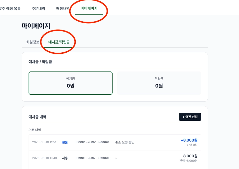239x169 pixels.
Task: Open the 마이페이지 top navigation tab
Action: (89, 8)
